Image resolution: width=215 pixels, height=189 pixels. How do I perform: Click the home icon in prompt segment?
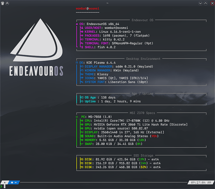(x=12, y=183)
